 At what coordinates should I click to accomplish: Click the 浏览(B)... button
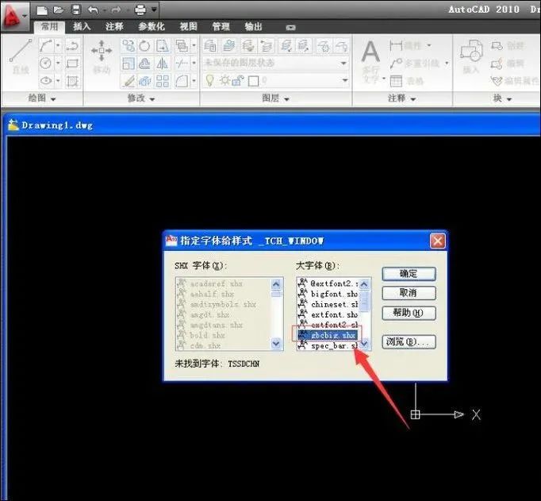[409, 342]
